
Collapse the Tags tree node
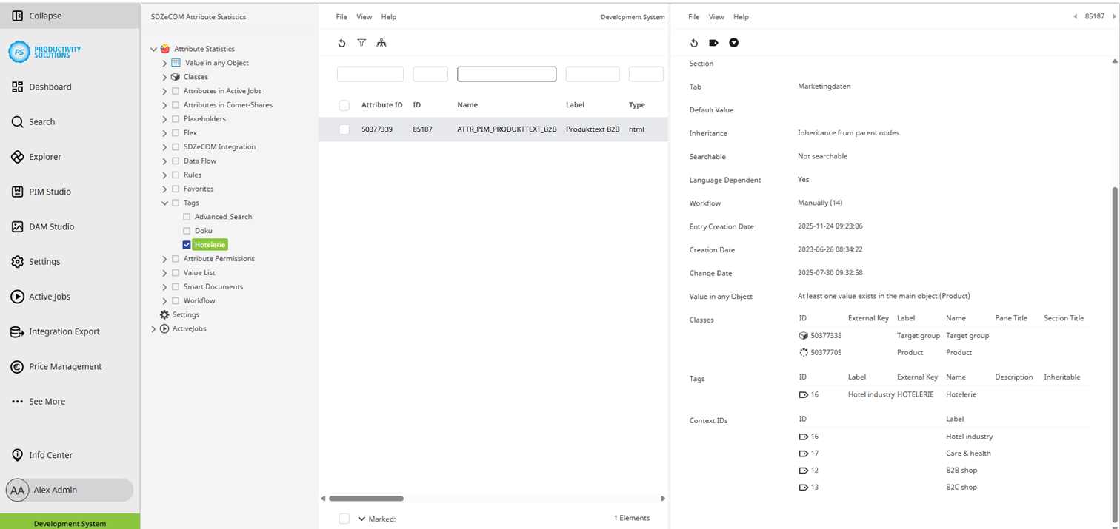[164, 202]
